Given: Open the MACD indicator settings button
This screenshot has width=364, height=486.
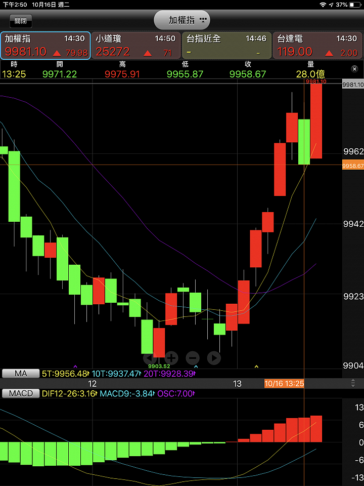Looking at the screenshot, I should [x=21, y=393].
